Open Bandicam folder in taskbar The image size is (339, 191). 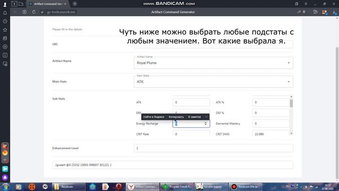click(69, 187)
